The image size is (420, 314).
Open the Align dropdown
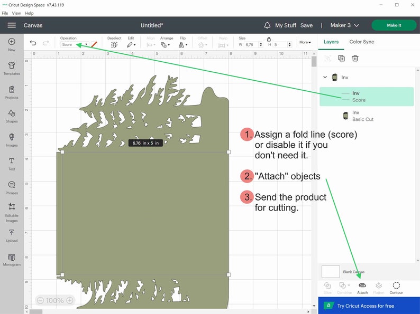coord(151,45)
